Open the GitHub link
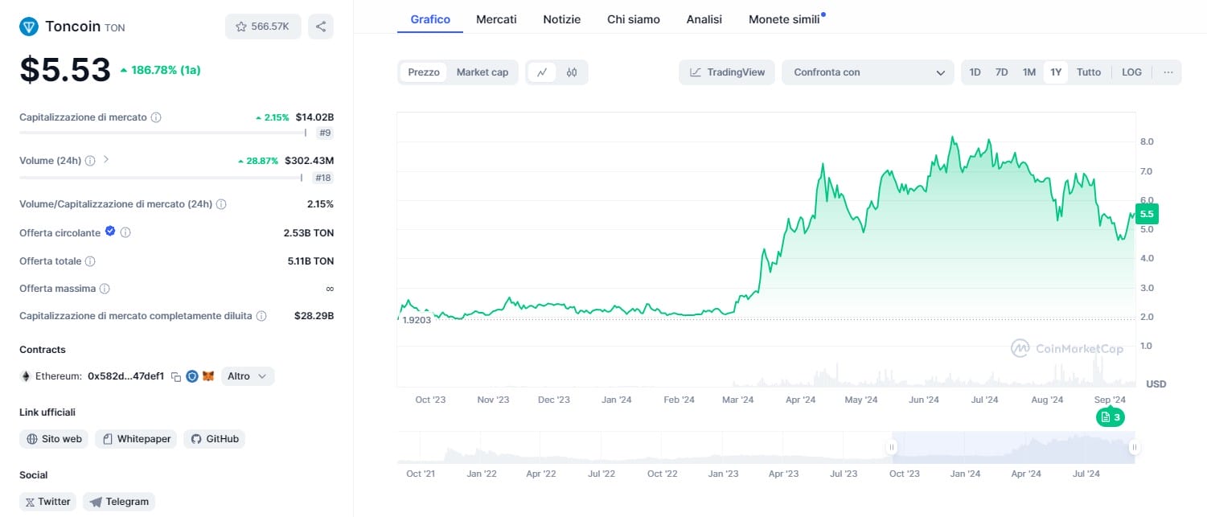The height and width of the screenshot is (517, 1207). pyautogui.click(x=214, y=439)
